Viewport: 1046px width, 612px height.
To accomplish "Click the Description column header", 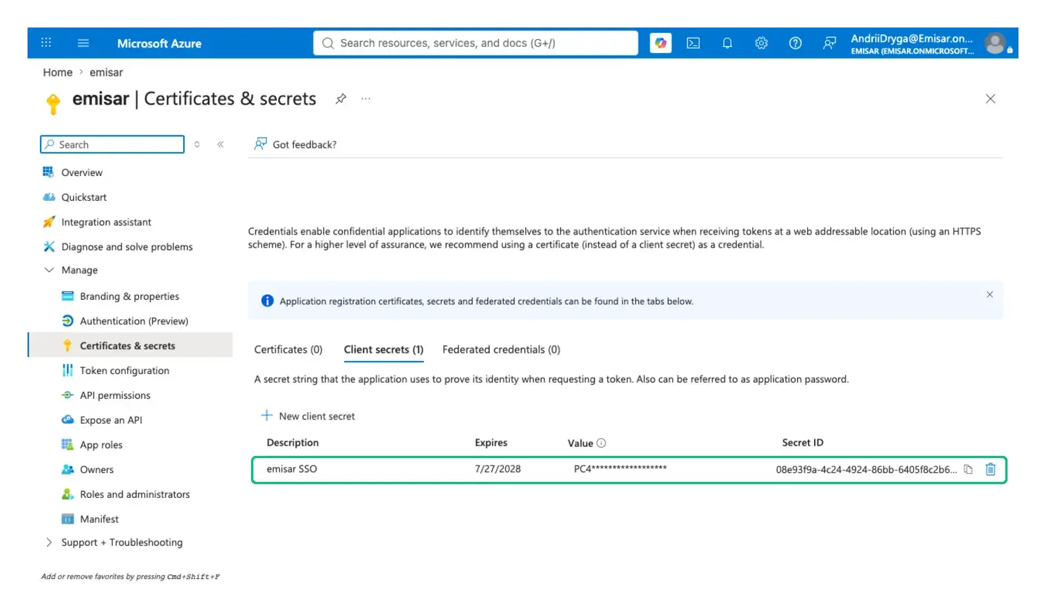I will (x=292, y=443).
